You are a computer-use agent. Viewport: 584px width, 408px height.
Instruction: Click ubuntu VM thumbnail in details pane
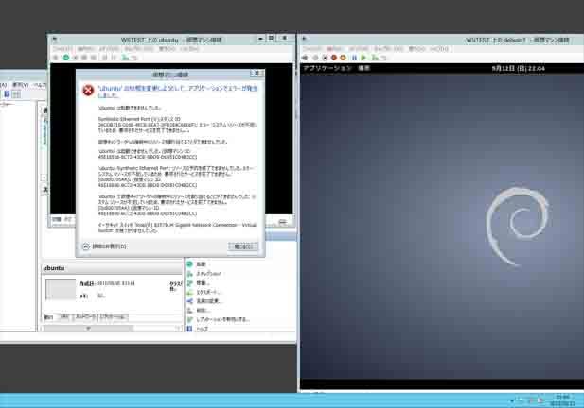[61, 289]
